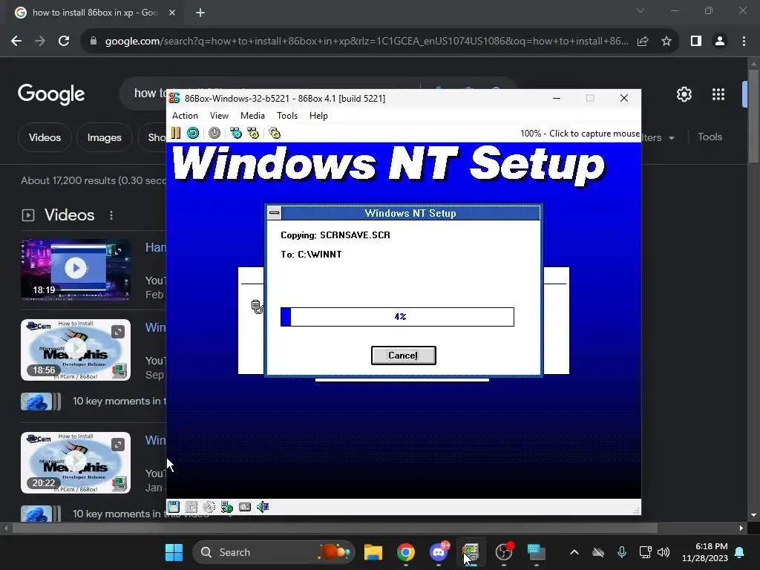The width and height of the screenshot is (760, 570).
Task: Share this page from the address bar
Action: pyautogui.click(x=643, y=42)
